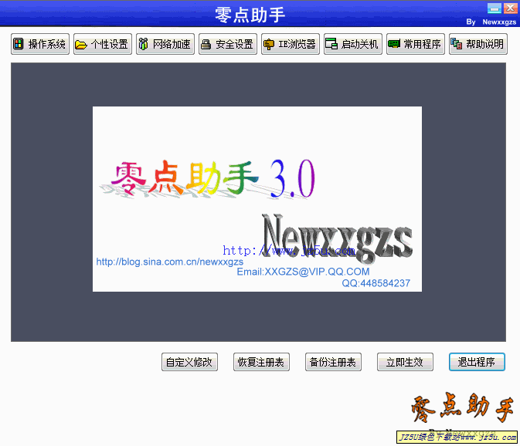Click the XXGZS@VIP.QQ.COM email address
The height and width of the screenshot is (446, 520).
[303, 272]
